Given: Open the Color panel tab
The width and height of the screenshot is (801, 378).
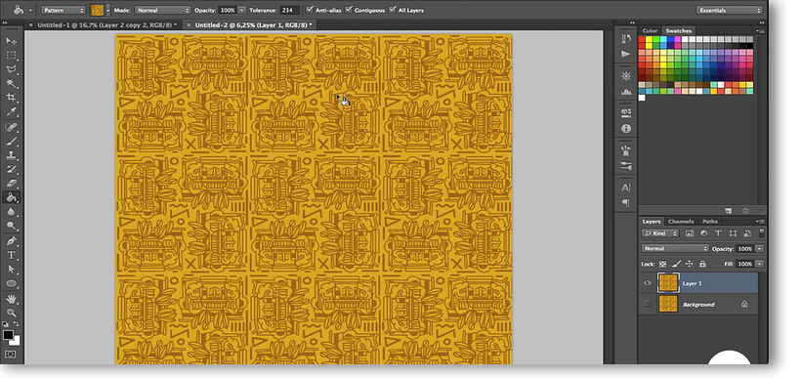Looking at the screenshot, I should [x=650, y=30].
